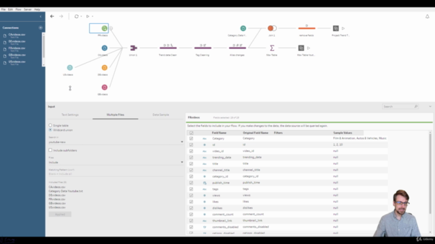Viewport: 435px width, 244px height.
Task: Open the Tag Cleaning step
Action: tap(203, 48)
